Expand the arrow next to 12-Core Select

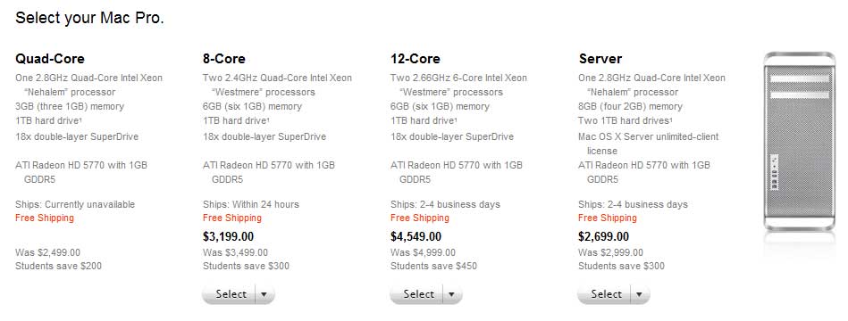[452, 294]
